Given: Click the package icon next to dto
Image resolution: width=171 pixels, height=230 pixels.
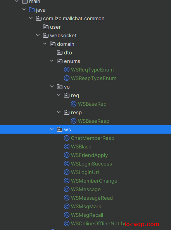Looking at the screenshot, I should tap(60, 52).
